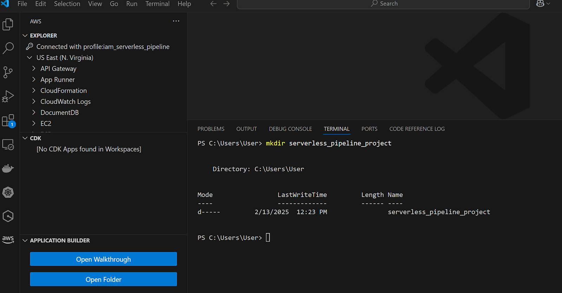Click the Open Walkthrough button
Viewport: 562px width, 293px height.
click(103, 259)
